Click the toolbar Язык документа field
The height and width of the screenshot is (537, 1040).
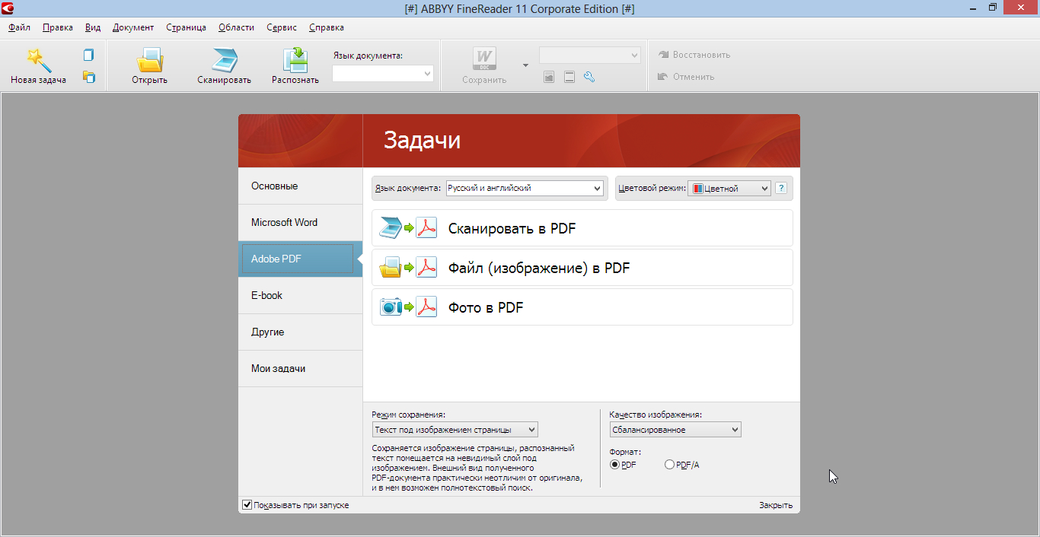point(382,74)
